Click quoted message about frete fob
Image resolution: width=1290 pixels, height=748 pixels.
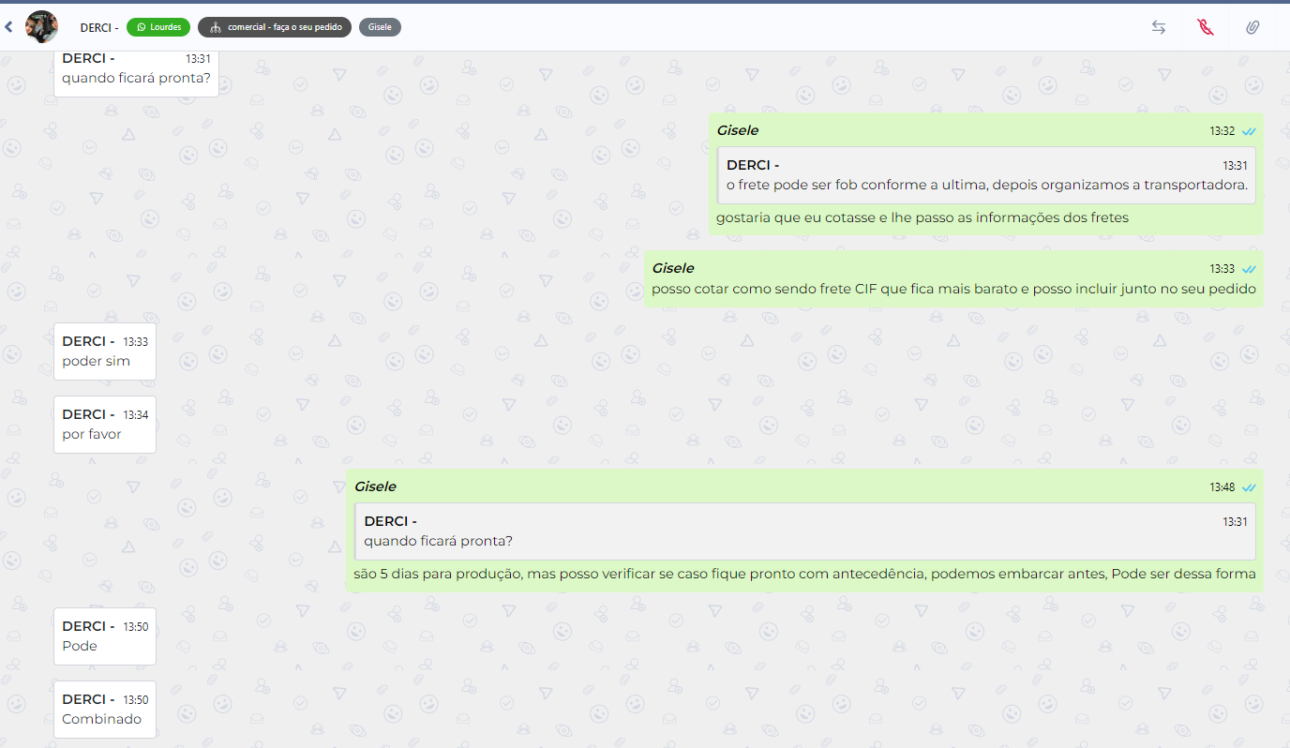click(x=985, y=175)
